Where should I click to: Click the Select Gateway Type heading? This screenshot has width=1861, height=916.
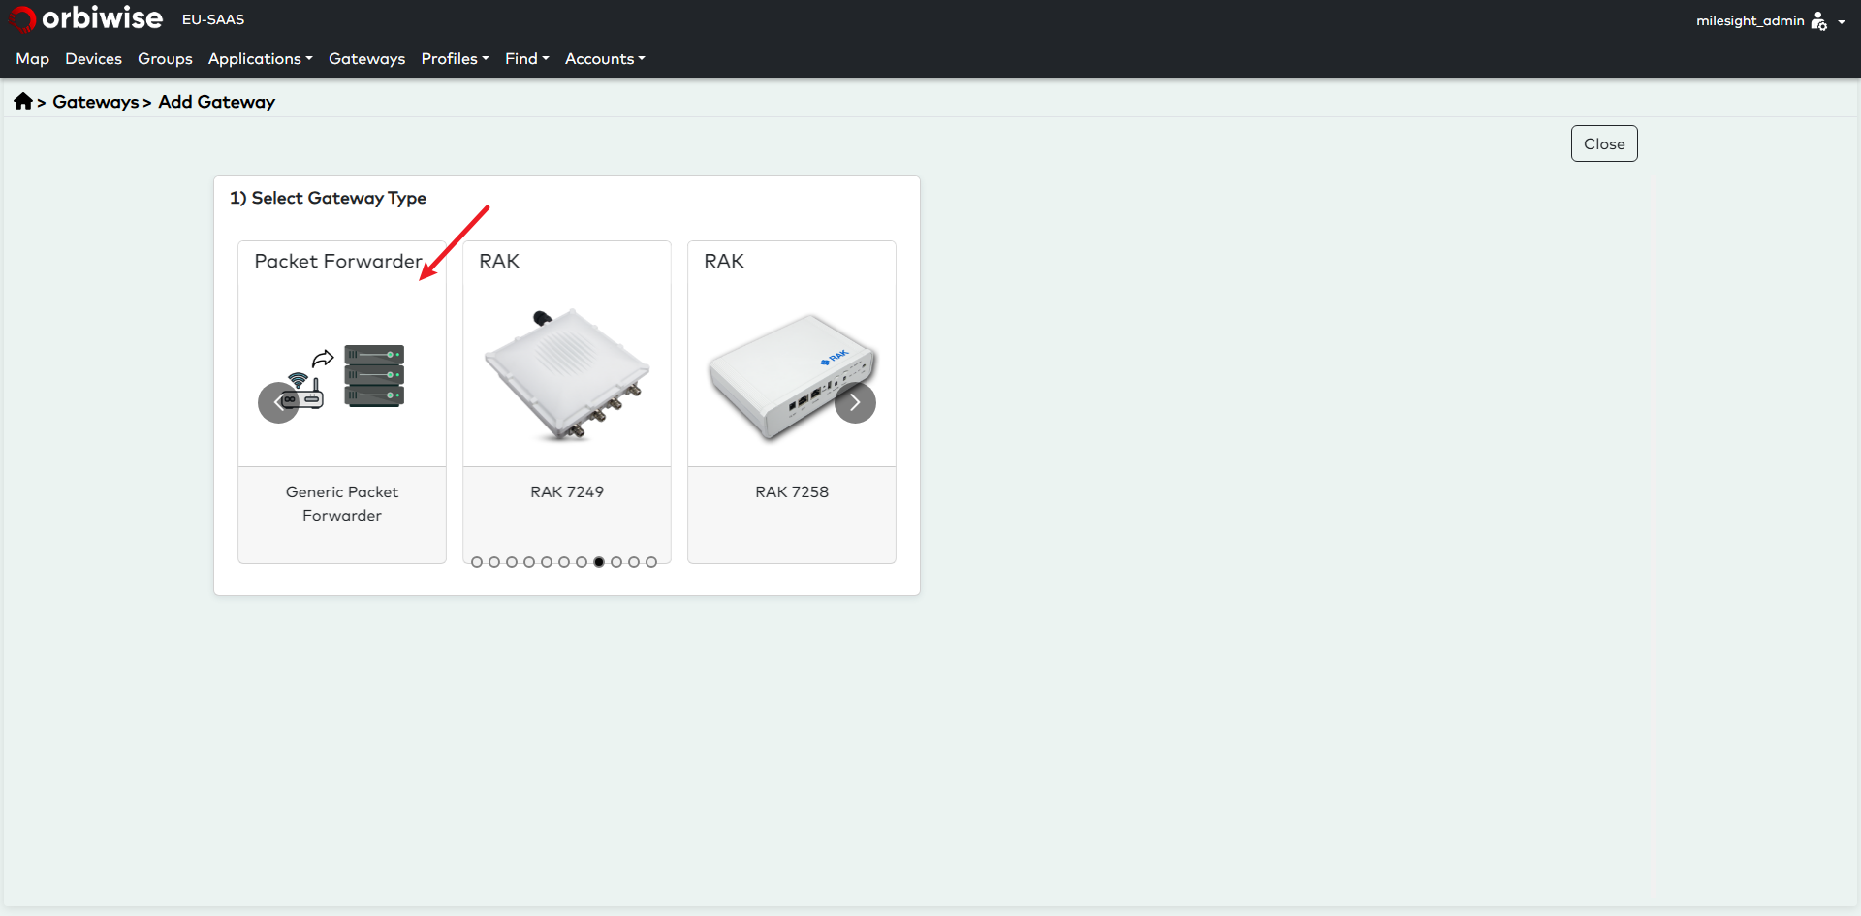click(328, 198)
